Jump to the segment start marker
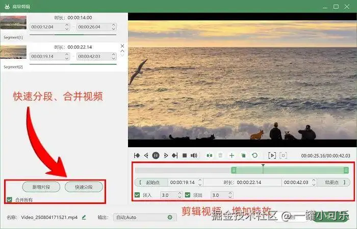 [x=137, y=155]
